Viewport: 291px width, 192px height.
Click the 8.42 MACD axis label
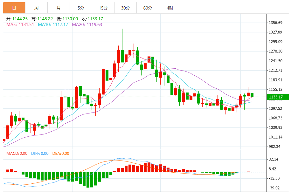pos(272,169)
